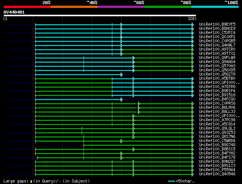Screen dimensions: 242x184
Task: Click the query start position label 1
Action: [x=6, y=19]
